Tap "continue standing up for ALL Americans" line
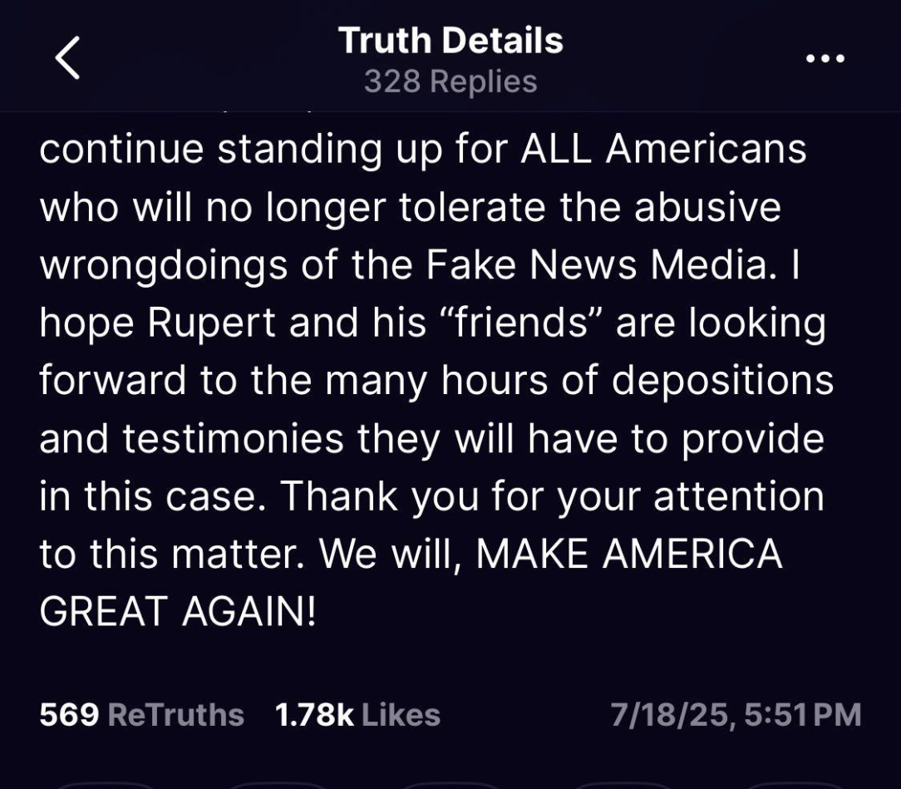 tap(423, 150)
